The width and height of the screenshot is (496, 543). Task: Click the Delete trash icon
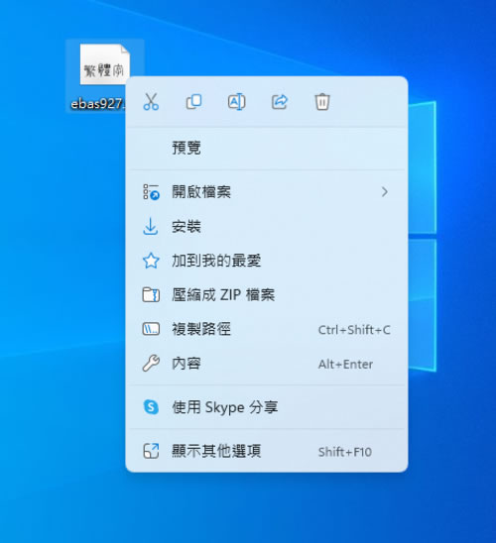click(322, 102)
